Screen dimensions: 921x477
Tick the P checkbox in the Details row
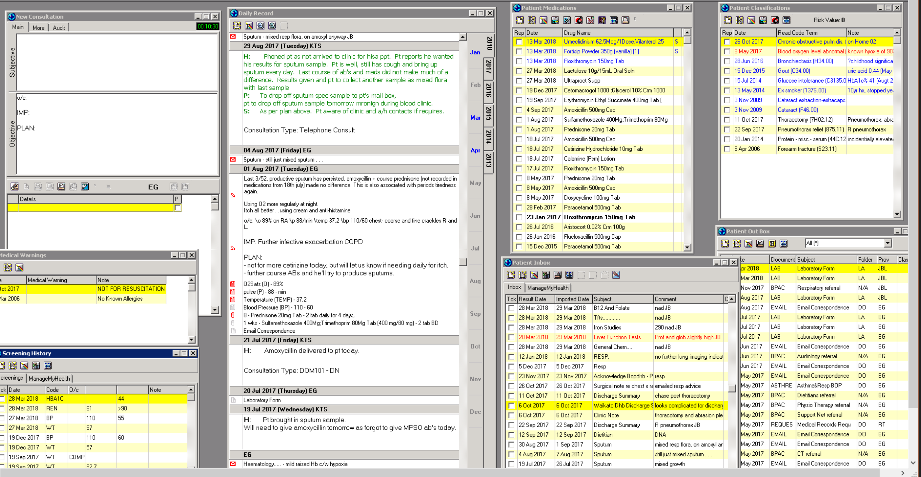pos(177,208)
